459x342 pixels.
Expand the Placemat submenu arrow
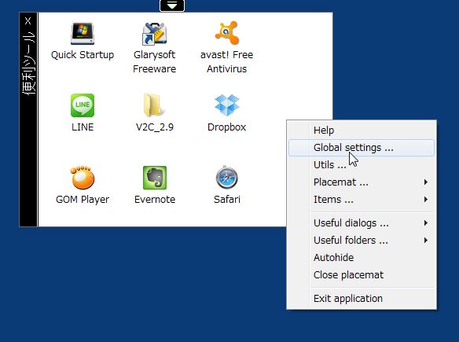426,182
